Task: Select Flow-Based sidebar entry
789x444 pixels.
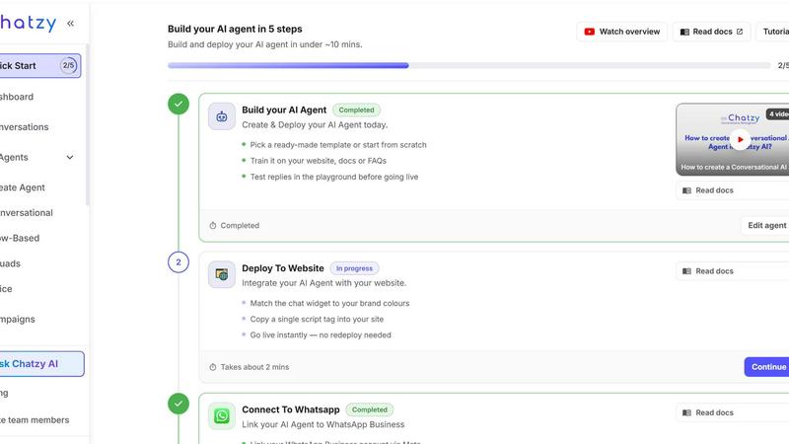Action: click(x=20, y=238)
